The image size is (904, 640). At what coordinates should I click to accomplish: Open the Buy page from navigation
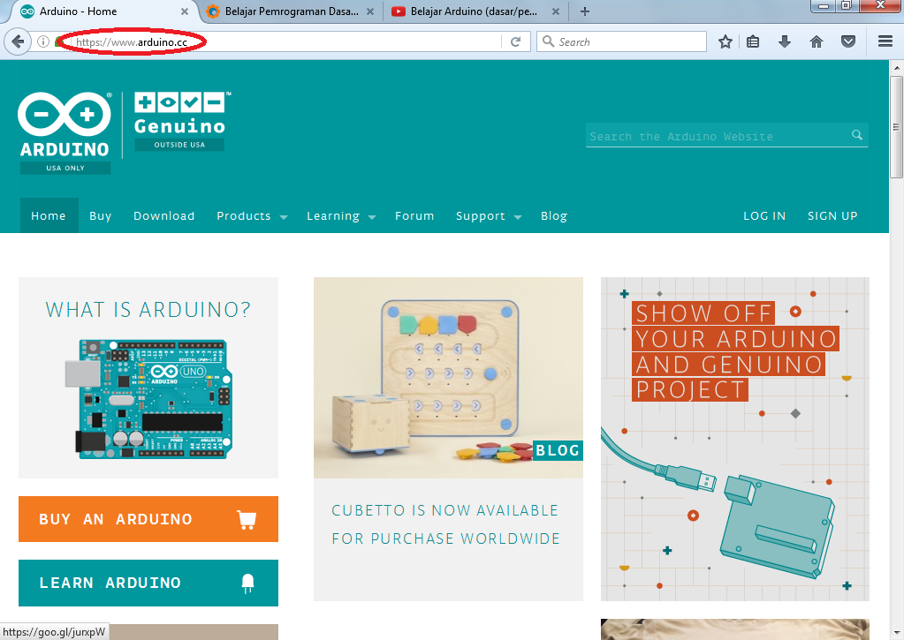coord(101,215)
